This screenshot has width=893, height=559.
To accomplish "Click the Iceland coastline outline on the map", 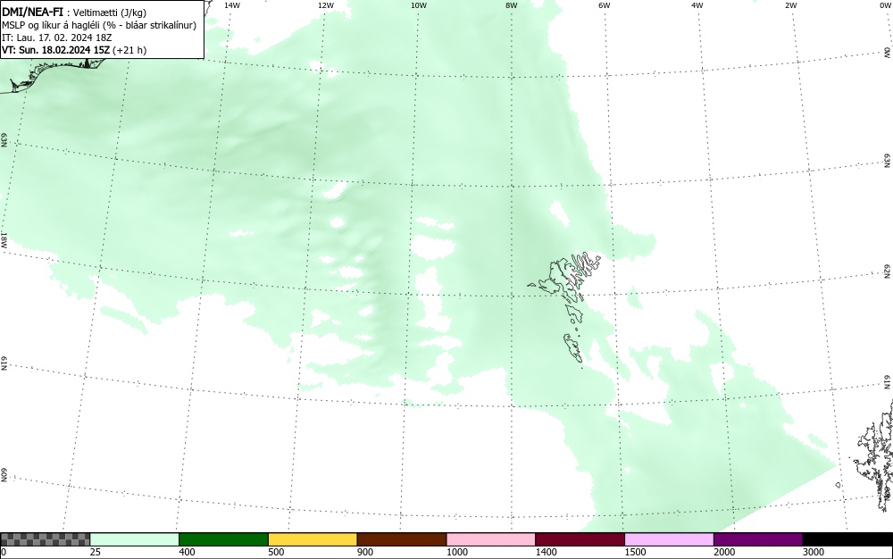I will pyautogui.click(x=51, y=77).
